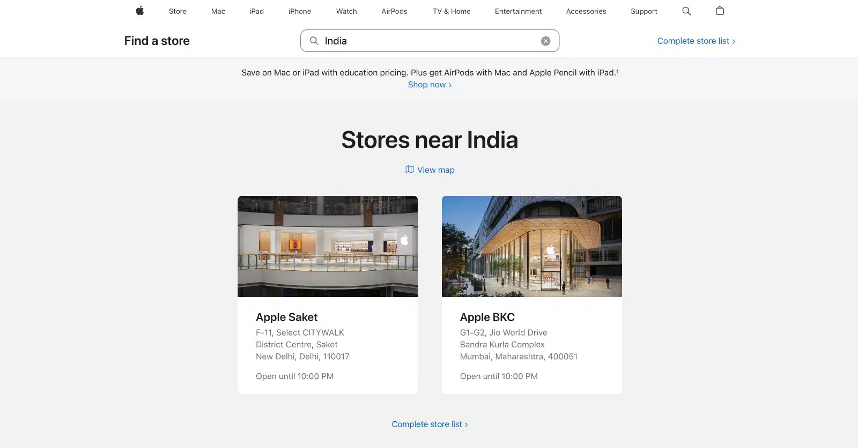This screenshot has width=858, height=448.
Task: Click District Centre, Saket address line
Action: pyautogui.click(x=297, y=345)
